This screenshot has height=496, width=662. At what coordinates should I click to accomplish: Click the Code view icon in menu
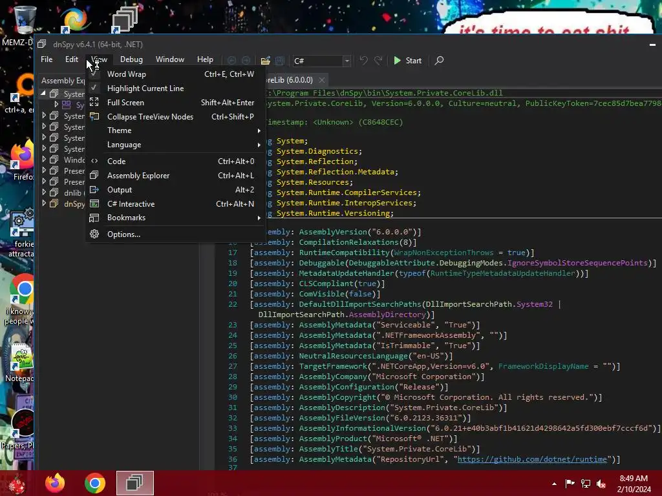tap(94, 161)
